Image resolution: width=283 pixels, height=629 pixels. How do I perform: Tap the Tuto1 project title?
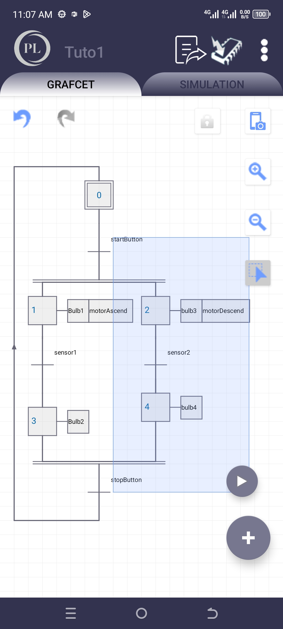point(84,52)
